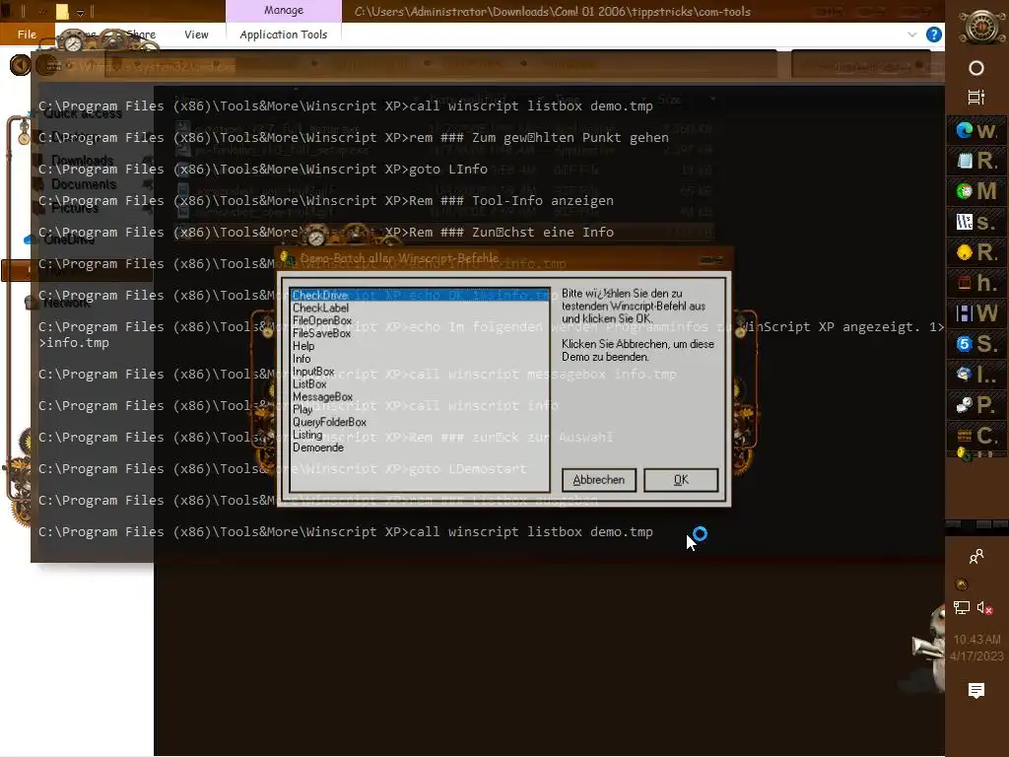Switch to the Microsoft Edge taskbar item

pos(976,130)
